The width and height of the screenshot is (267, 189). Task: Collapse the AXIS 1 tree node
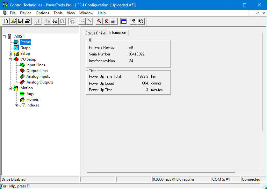click(x=4, y=37)
